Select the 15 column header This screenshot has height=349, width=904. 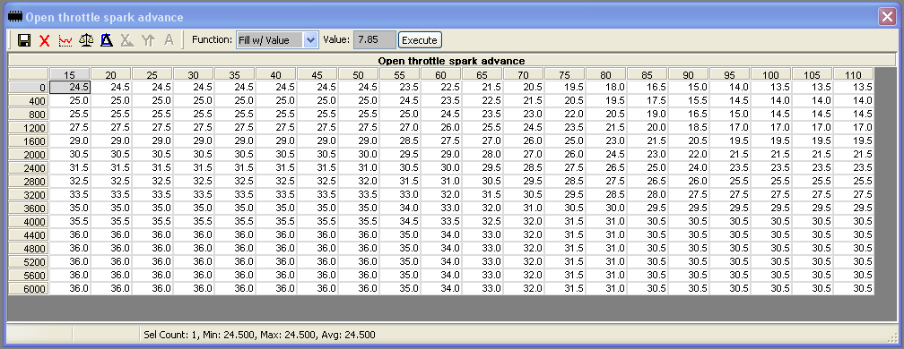point(70,74)
